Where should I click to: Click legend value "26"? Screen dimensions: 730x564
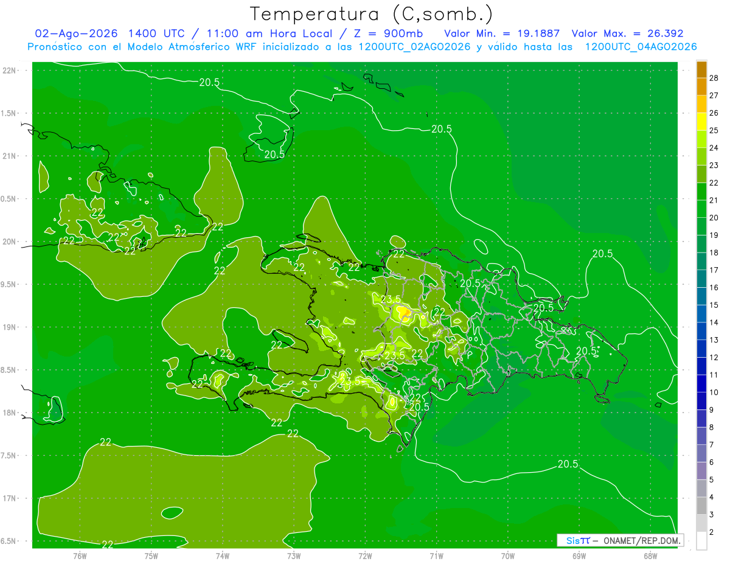point(714,113)
